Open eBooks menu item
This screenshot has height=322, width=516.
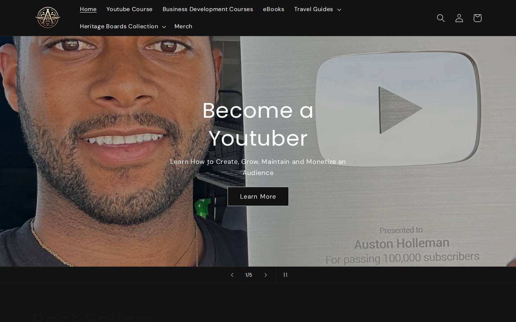click(x=273, y=9)
